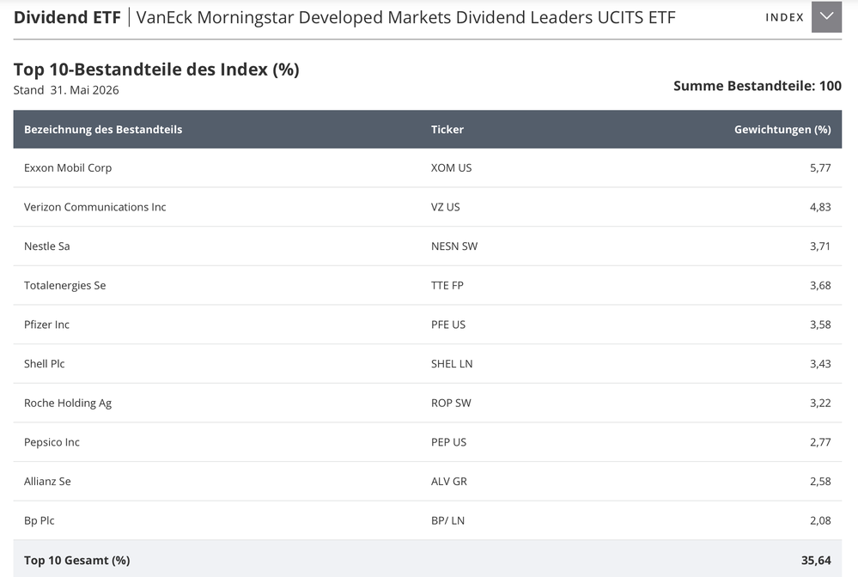Sort by Ticker column header
The height and width of the screenshot is (577, 858).
click(x=447, y=130)
